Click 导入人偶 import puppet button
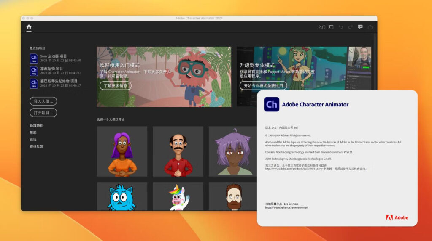The image size is (432, 241). pyautogui.click(x=43, y=101)
